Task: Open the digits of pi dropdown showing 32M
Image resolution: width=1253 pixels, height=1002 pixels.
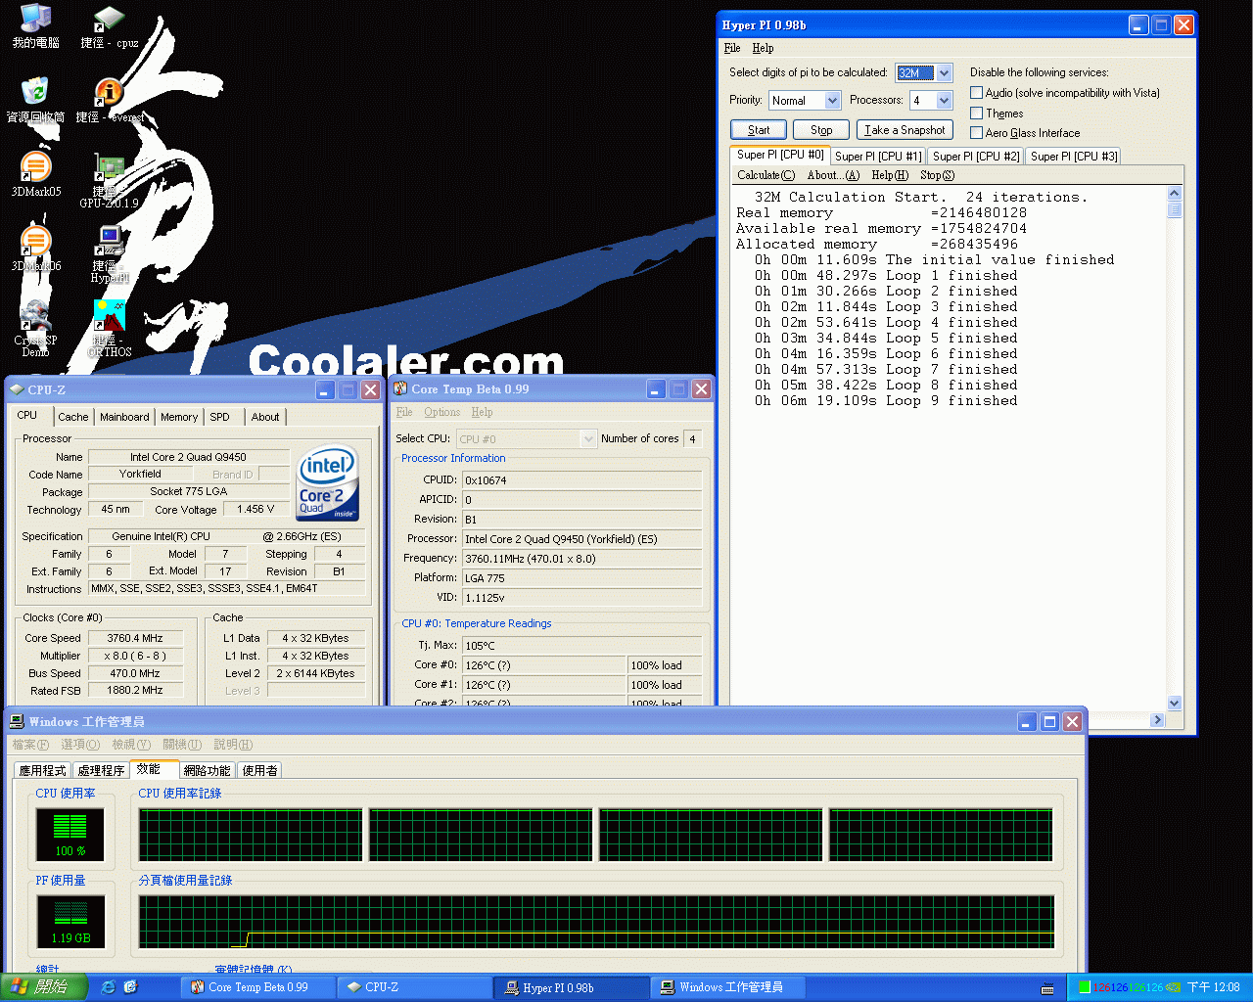Action: [x=924, y=72]
